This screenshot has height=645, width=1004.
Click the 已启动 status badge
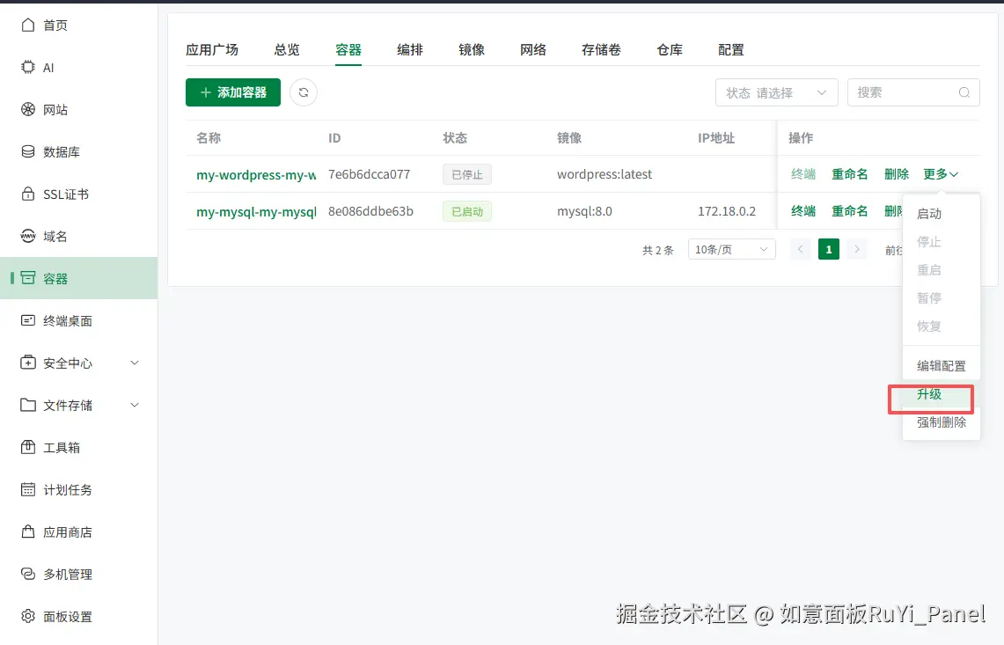tap(466, 211)
